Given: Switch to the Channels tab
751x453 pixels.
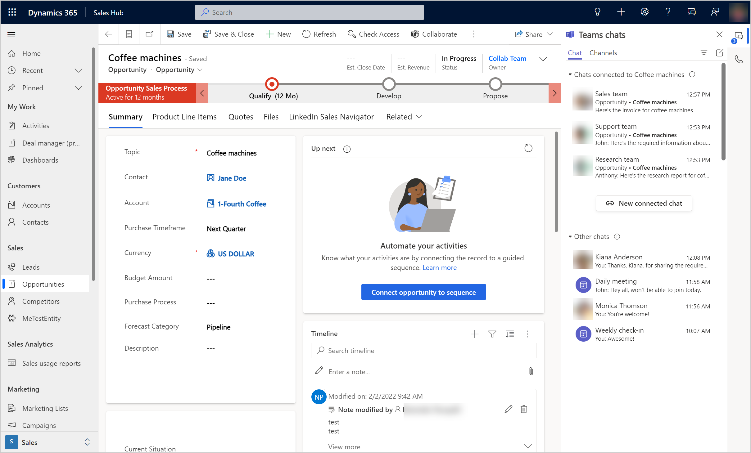Looking at the screenshot, I should 604,52.
